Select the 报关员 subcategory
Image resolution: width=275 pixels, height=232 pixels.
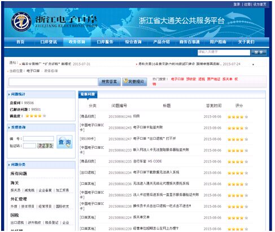click(15, 190)
